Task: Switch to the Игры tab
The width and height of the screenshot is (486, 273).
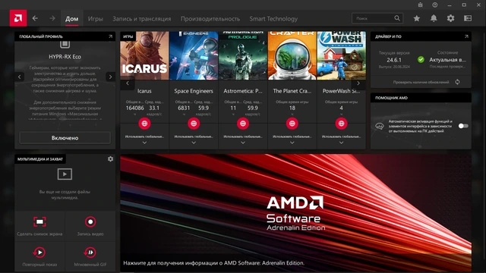Action: (95, 18)
